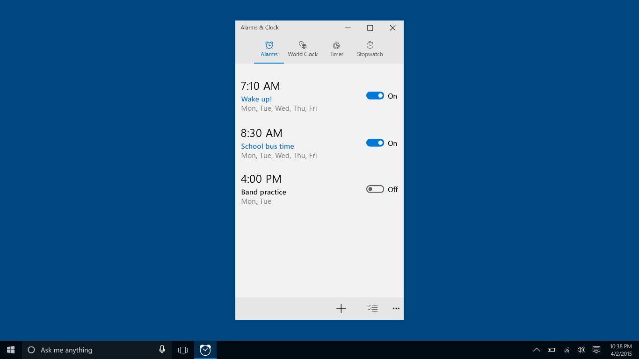Expand the hidden icons tray chevron
639x359 pixels.
(x=537, y=349)
